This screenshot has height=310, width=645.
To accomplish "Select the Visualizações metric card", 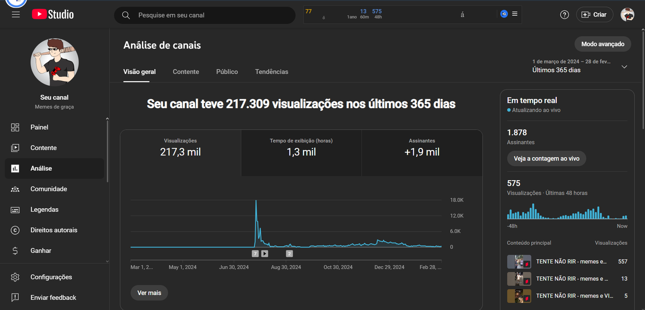I will click(181, 153).
